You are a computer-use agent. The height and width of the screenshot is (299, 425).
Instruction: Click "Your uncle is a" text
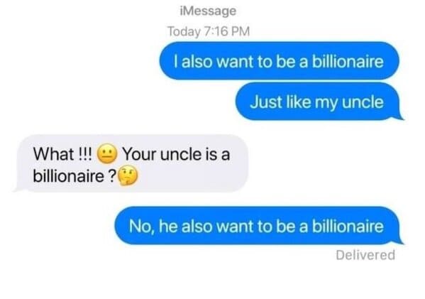click(x=177, y=154)
